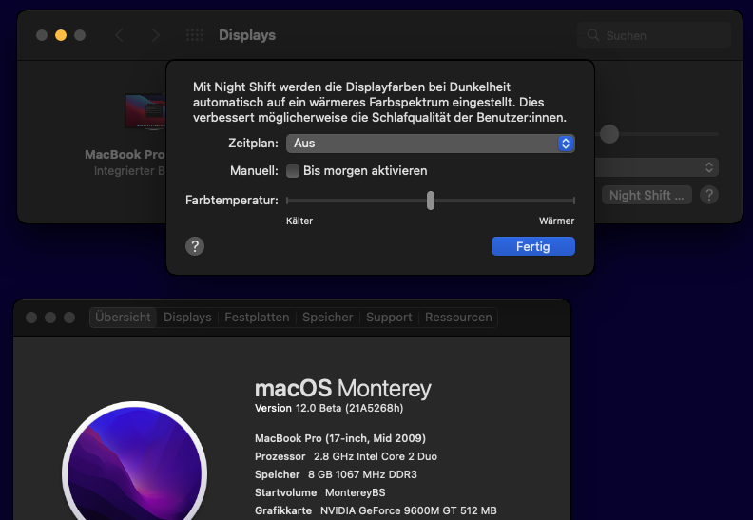The height and width of the screenshot is (520, 753).
Task: Minimize the Displays window with yellow button
Action: pyautogui.click(x=61, y=35)
